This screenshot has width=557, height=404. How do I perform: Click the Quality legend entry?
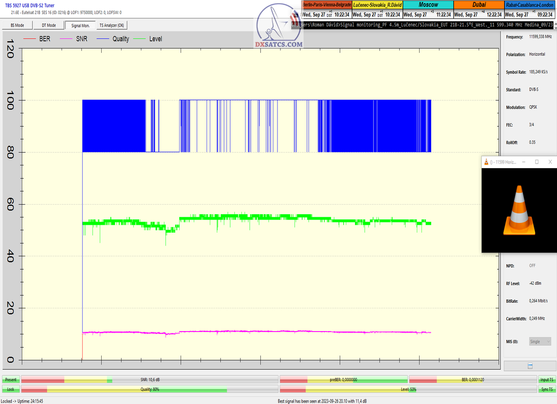tap(113, 39)
